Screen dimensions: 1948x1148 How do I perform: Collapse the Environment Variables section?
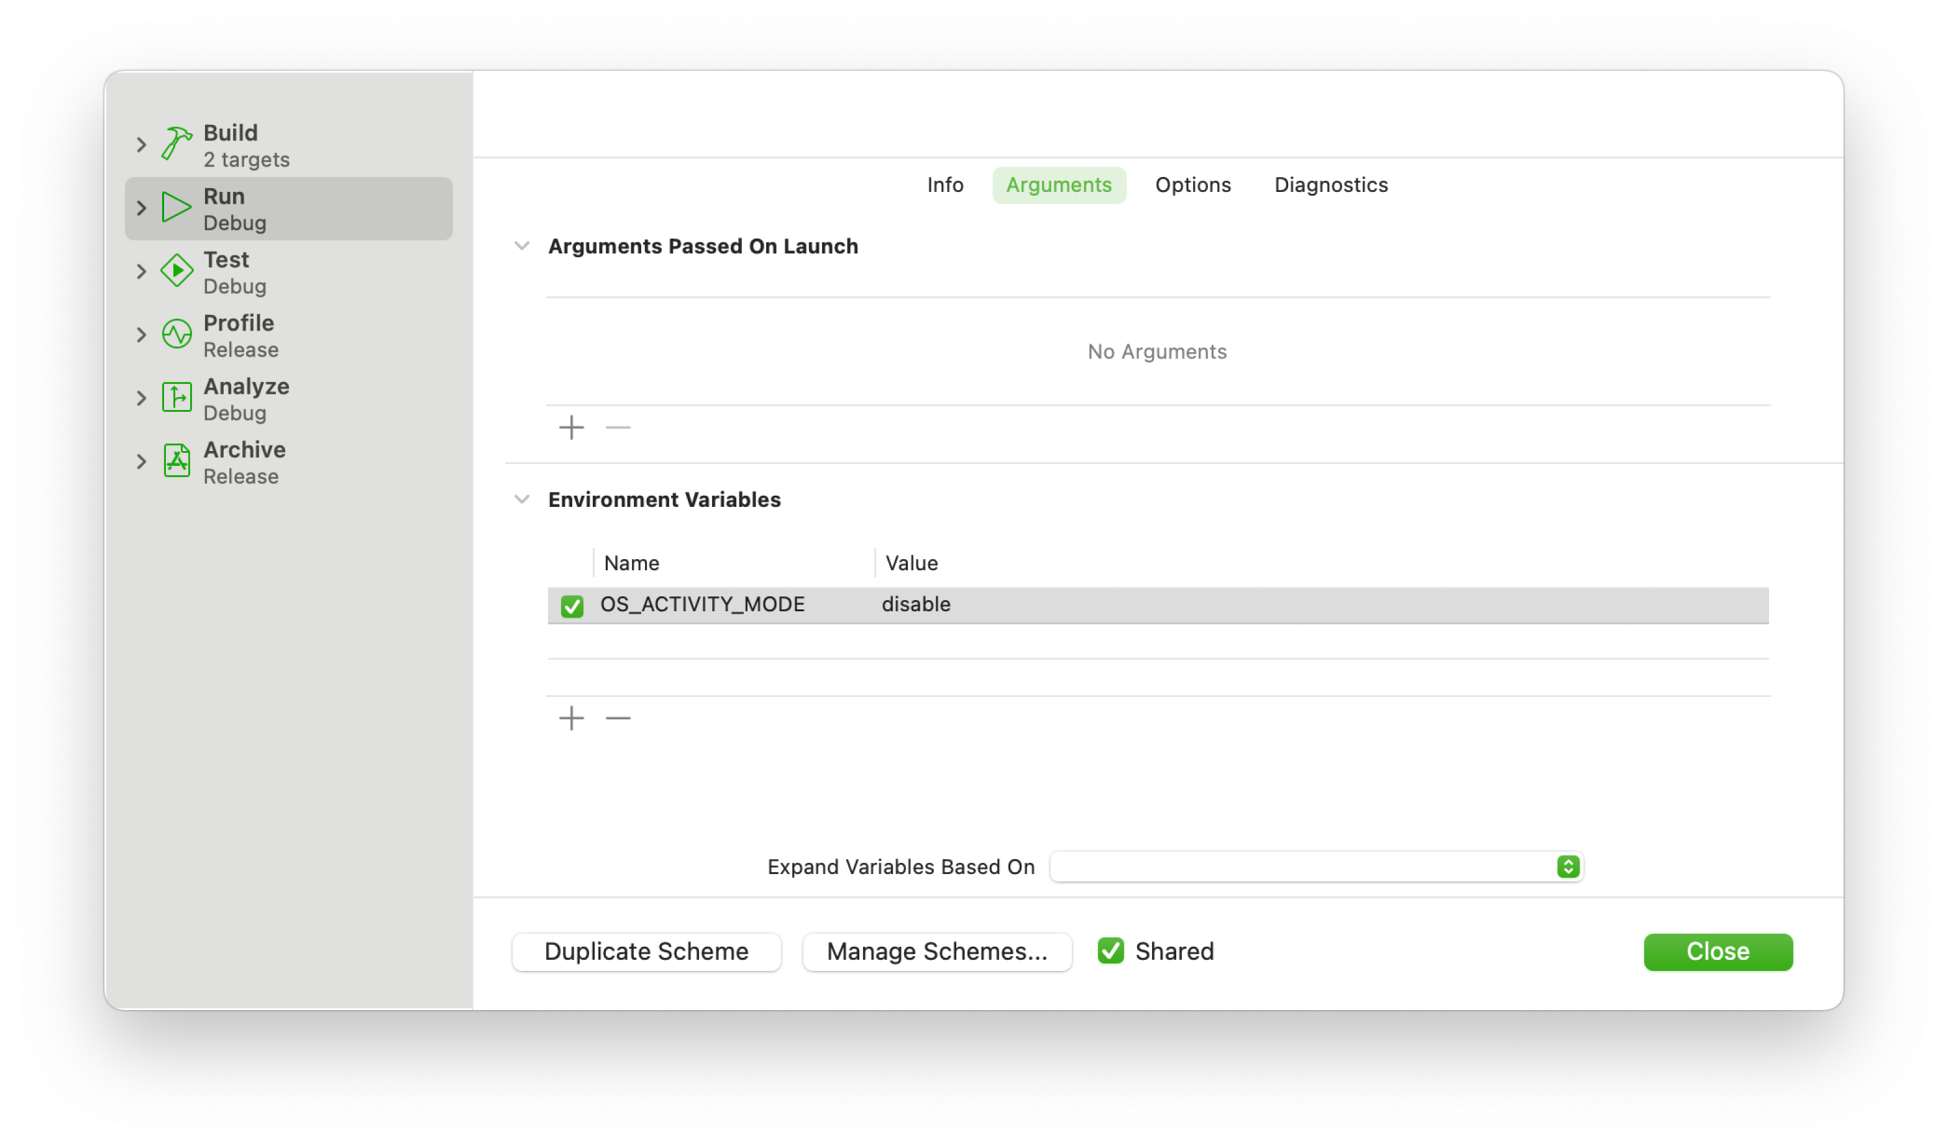(522, 499)
